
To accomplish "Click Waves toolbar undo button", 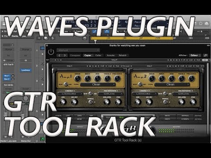I will 53,60.
